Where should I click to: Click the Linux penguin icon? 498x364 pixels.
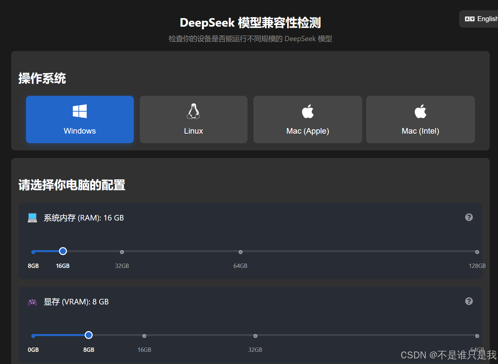(x=193, y=111)
